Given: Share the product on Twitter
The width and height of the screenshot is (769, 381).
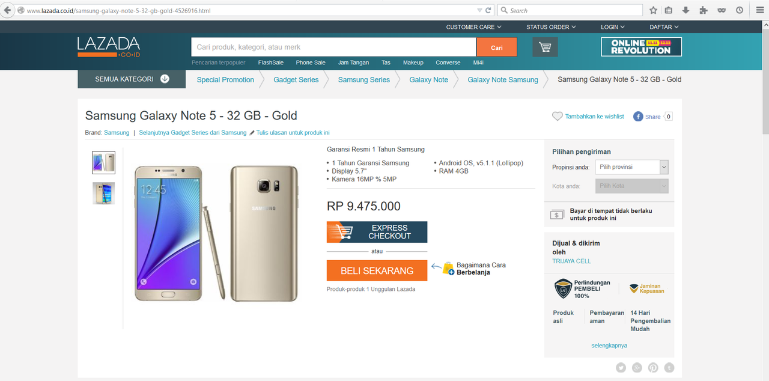Looking at the screenshot, I should click(x=621, y=367).
